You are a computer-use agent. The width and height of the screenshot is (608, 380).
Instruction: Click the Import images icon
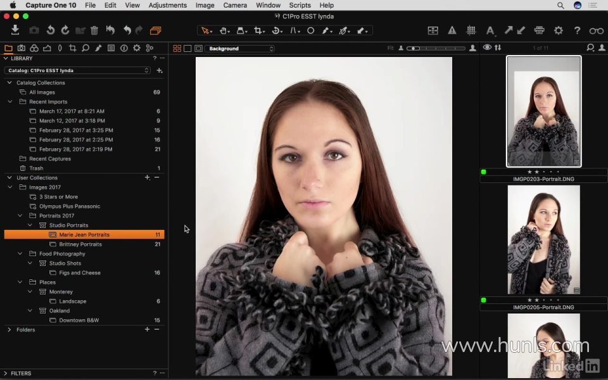(x=15, y=30)
